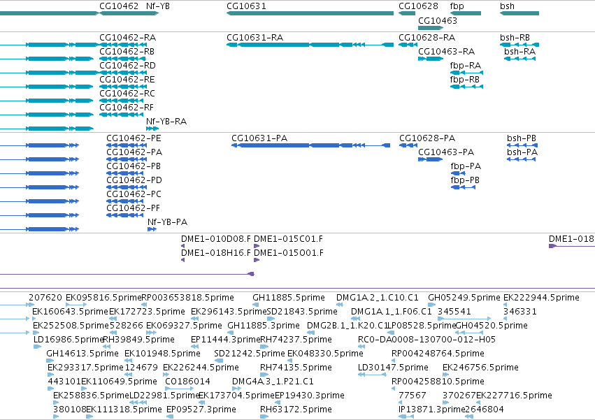Select EST EK246756.5prime label
This screenshot has width=595, height=420.
point(481,368)
